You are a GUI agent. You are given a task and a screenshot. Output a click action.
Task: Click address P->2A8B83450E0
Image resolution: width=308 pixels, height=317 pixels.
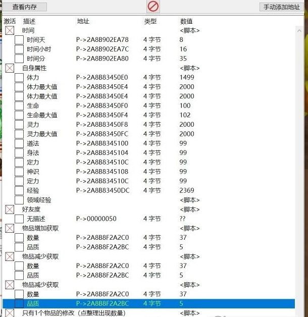[102, 77]
